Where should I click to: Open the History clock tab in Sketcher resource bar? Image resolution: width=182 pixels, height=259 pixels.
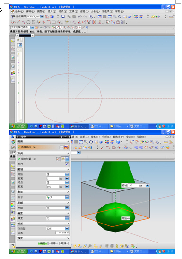(13, 66)
